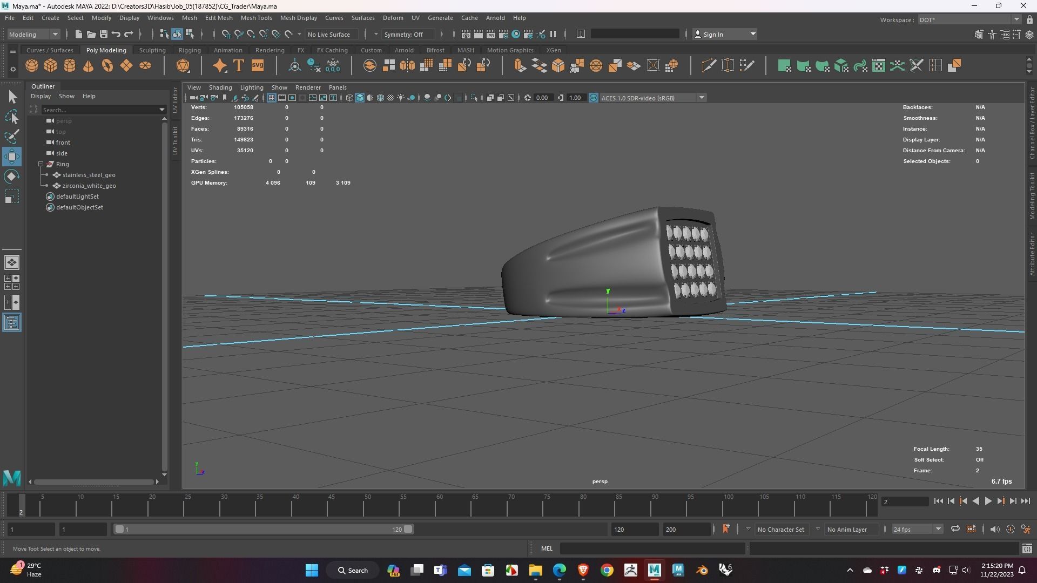Select zirconia_white_geo in the Outliner
Viewport: 1037px width, 583px height.
(89, 186)
